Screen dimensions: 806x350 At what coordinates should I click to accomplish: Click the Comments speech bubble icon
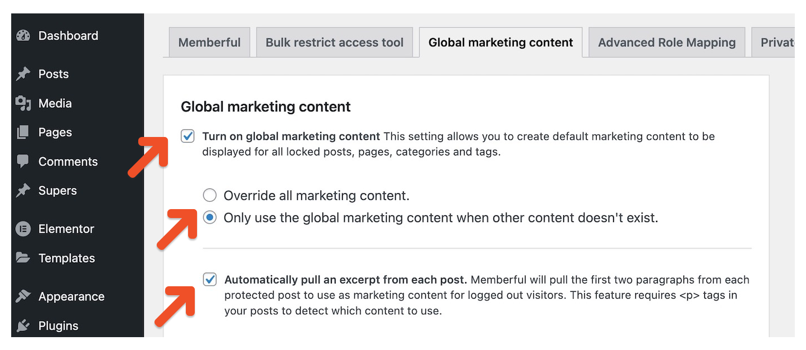tap(23, 162)
